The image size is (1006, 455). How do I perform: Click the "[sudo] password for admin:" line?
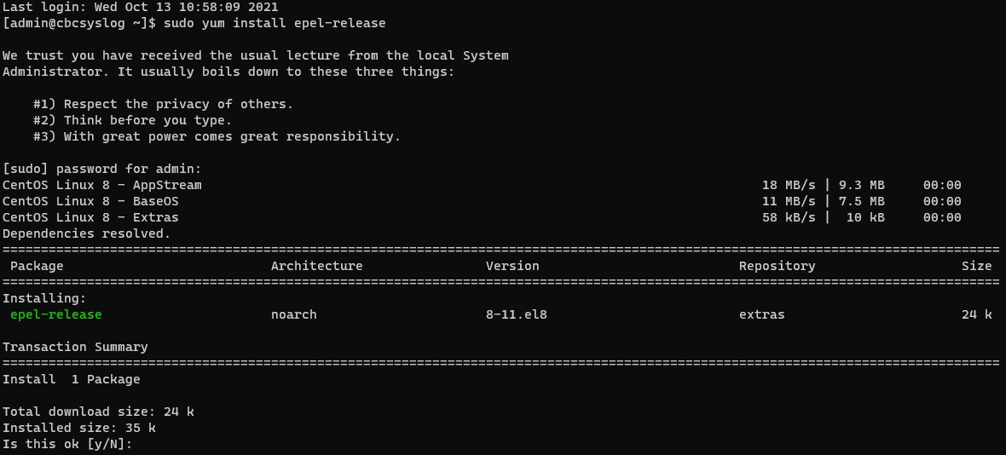coord(102,169)
